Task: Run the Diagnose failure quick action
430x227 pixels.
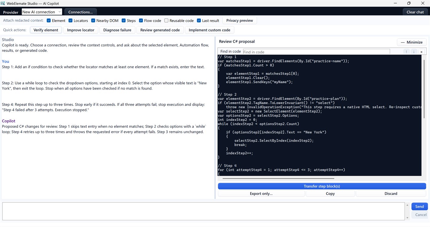Action: pos(117,30)
